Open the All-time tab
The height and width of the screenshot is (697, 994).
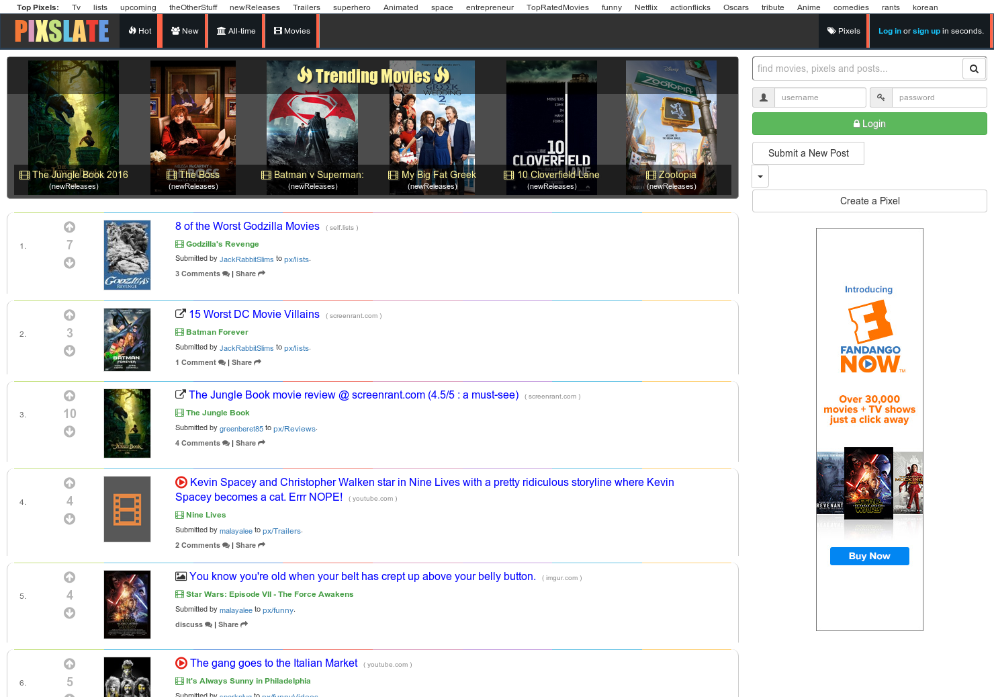pos(236,31)
